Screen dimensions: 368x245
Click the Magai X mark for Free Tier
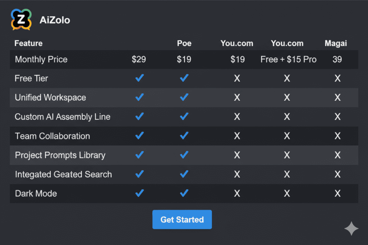pos(337,78)
